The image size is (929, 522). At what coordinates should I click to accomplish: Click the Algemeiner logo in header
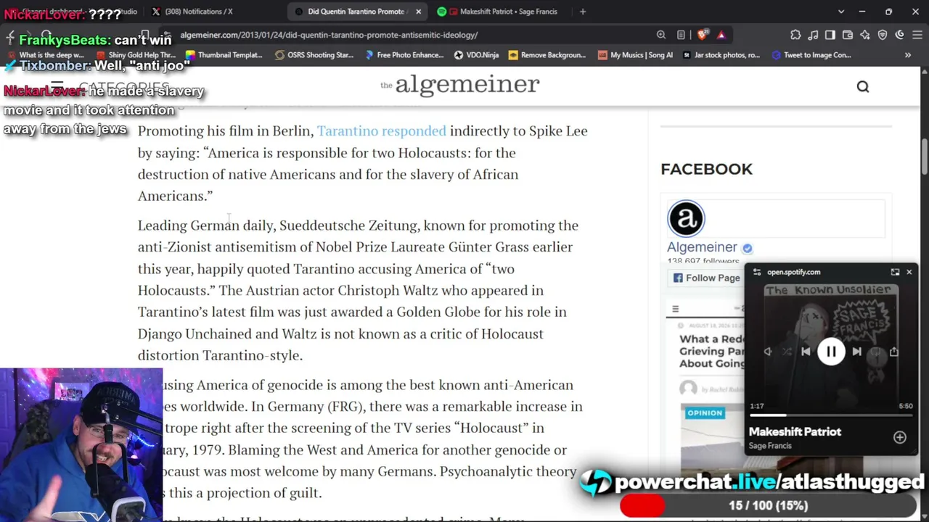coord(460,86)
